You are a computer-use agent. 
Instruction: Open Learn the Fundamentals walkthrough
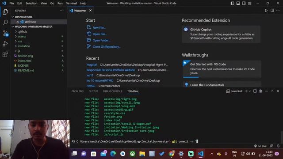pyautogui.click(x=222, y=85)
